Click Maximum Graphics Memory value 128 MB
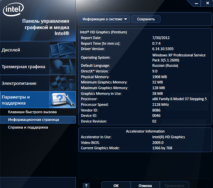The height and width of the screenshot is (188, 213). pos(158,88)
